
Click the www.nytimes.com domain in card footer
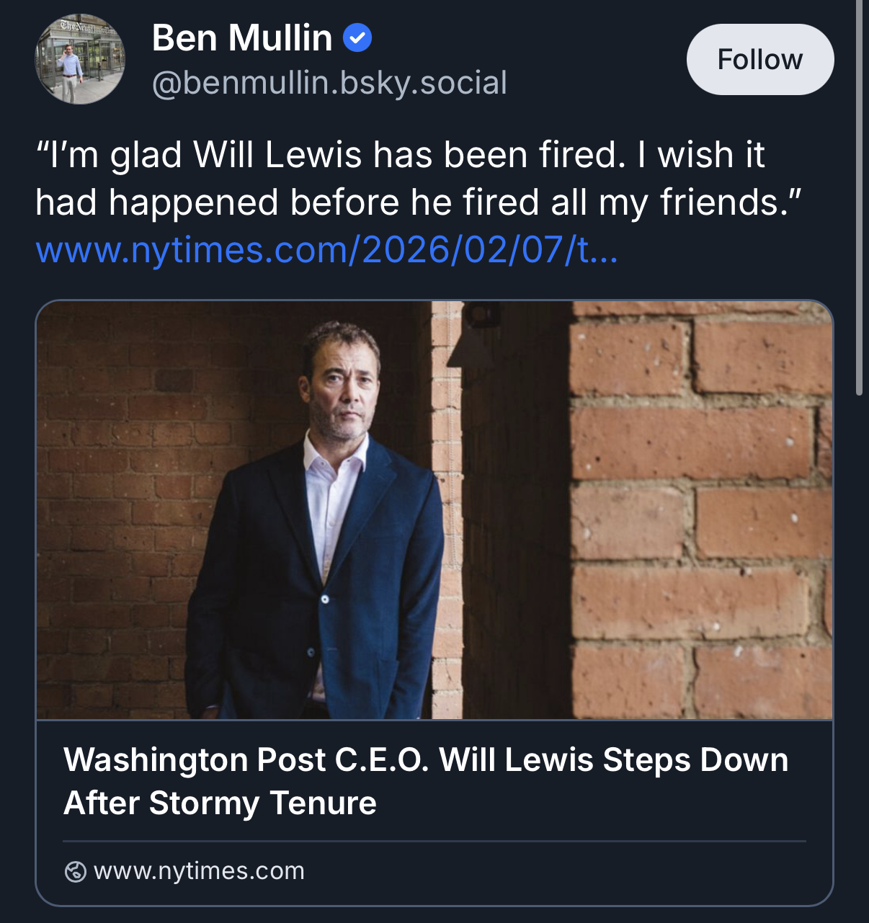(x=199, y=871)
